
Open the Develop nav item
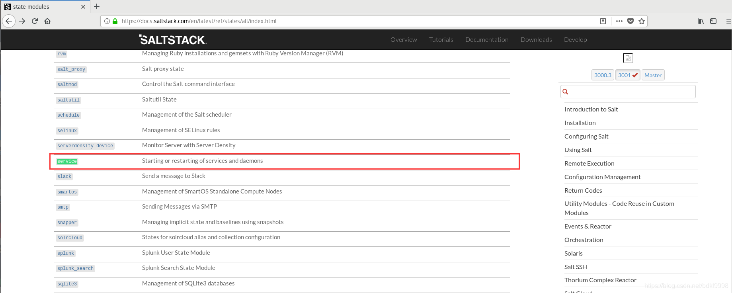click(575, 39)
